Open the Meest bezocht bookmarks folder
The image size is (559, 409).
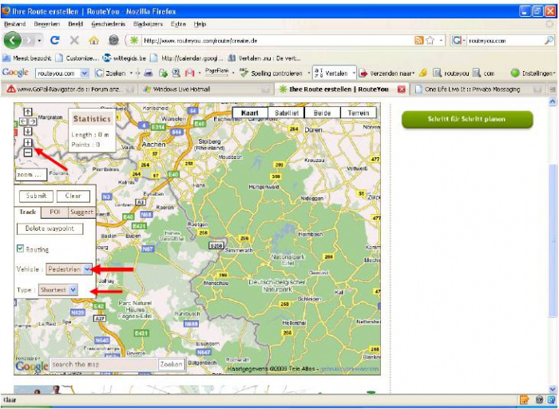pos(27,58)
